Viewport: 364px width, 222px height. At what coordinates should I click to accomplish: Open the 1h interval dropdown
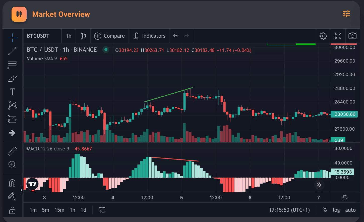click(69, 36)
